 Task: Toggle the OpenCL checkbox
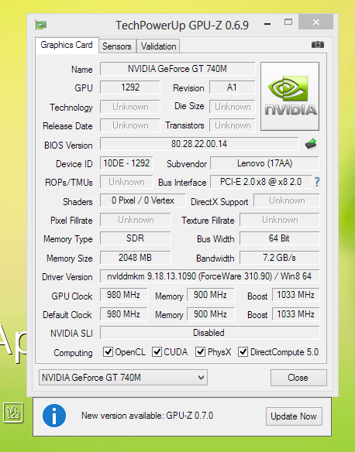click(108, 351)
